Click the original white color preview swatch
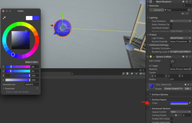This screenshot has height=123, width=192. pyautogui.click(x=29, y=18)
